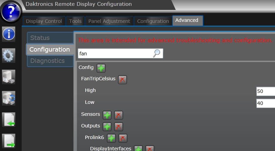Click the export document green right arrow icon
The image size is (275, 151).
tap(9, 141)
